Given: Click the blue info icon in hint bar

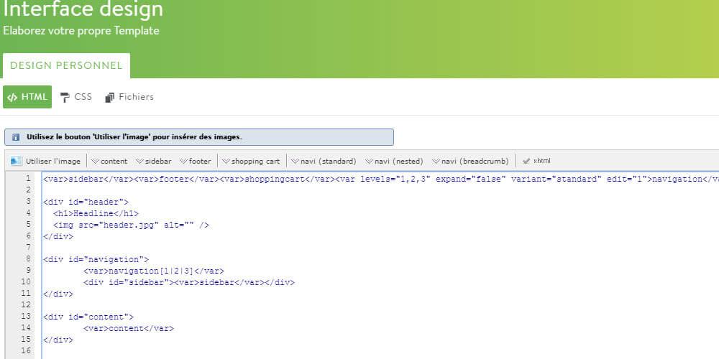Looking at the screenshot, I should 16,137.
